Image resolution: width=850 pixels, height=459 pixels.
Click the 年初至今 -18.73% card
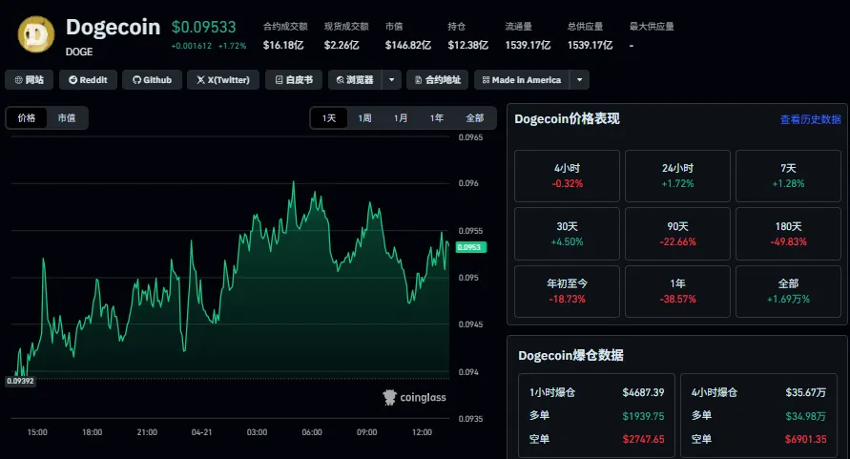click(567, 291)
